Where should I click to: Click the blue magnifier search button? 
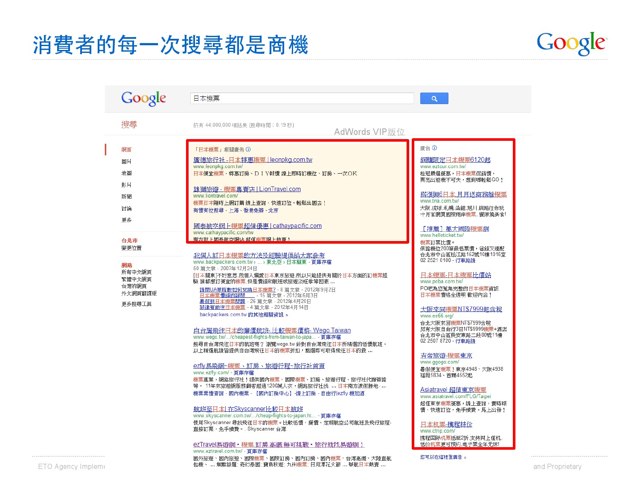(434, 99)
